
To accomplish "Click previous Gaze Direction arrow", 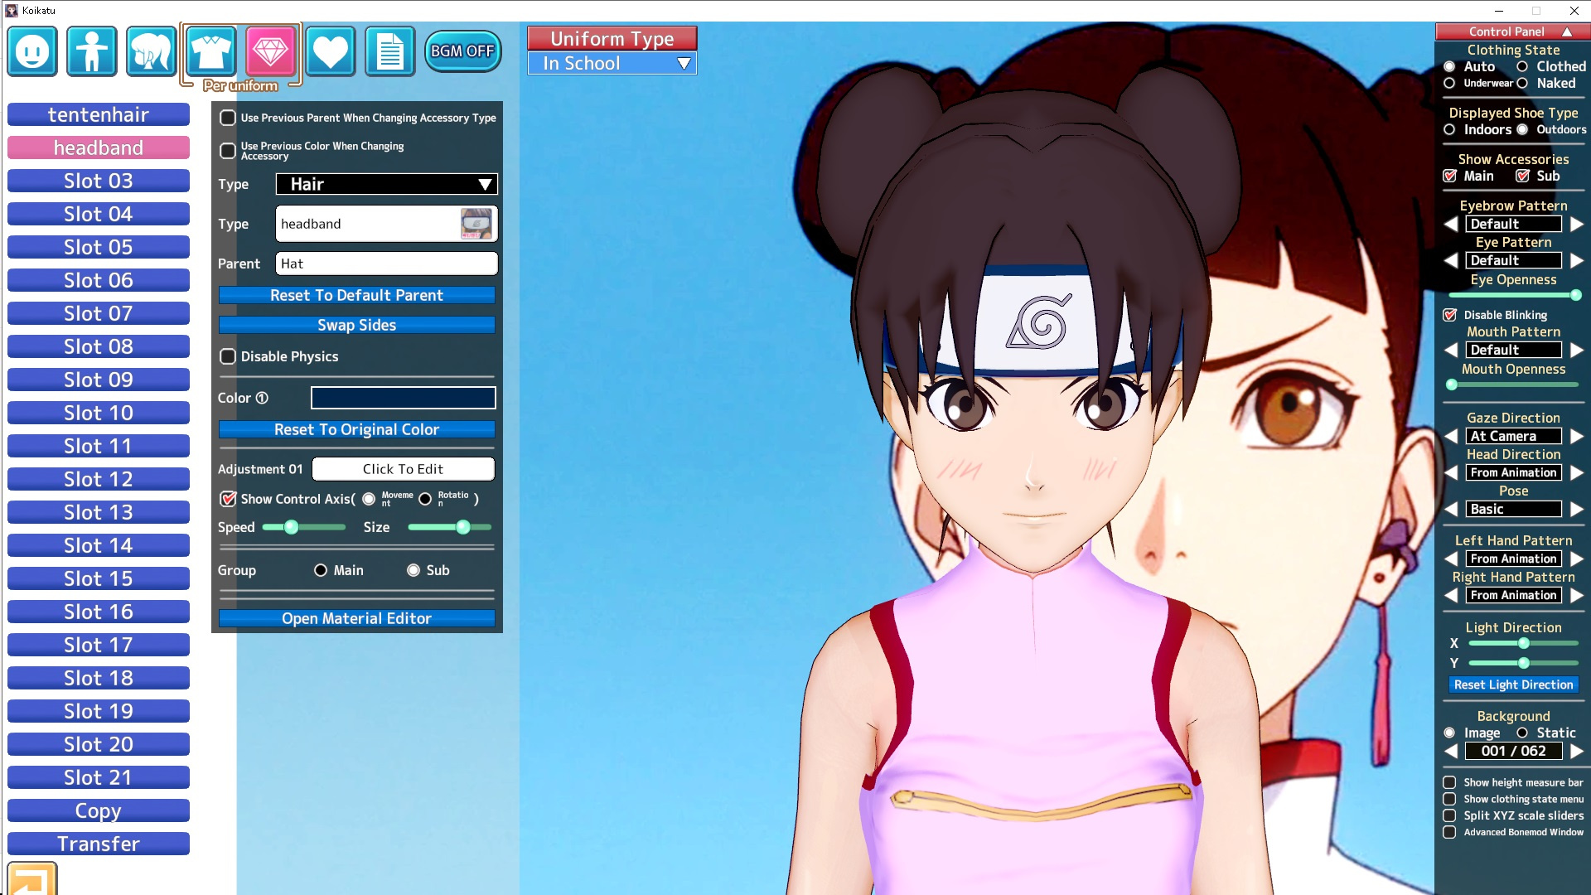I will point(1451,436).
